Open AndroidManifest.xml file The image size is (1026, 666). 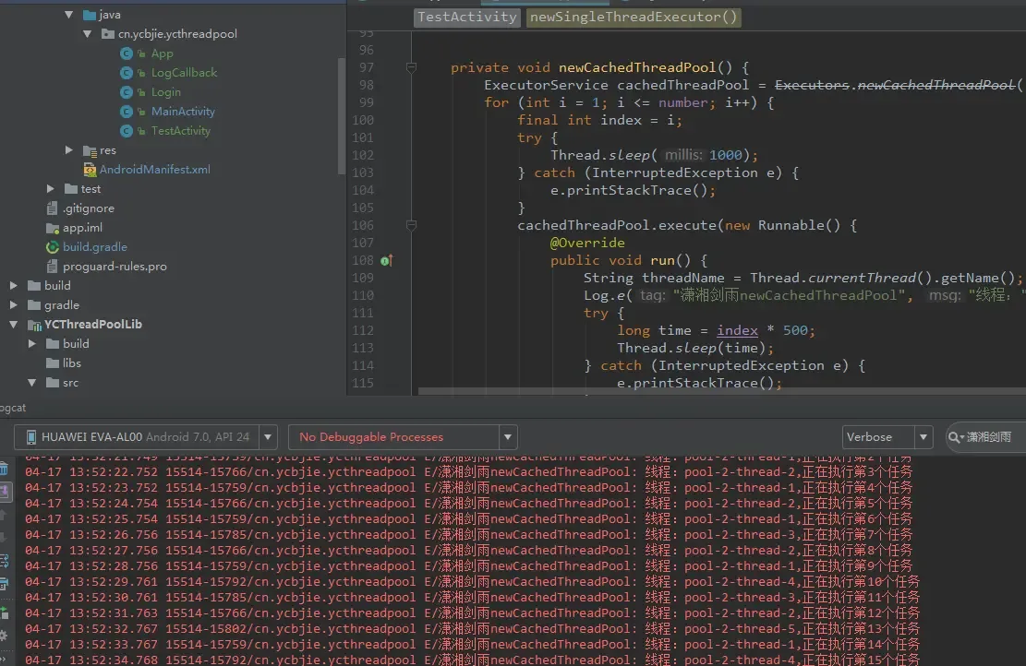click(x=154, y=170)
